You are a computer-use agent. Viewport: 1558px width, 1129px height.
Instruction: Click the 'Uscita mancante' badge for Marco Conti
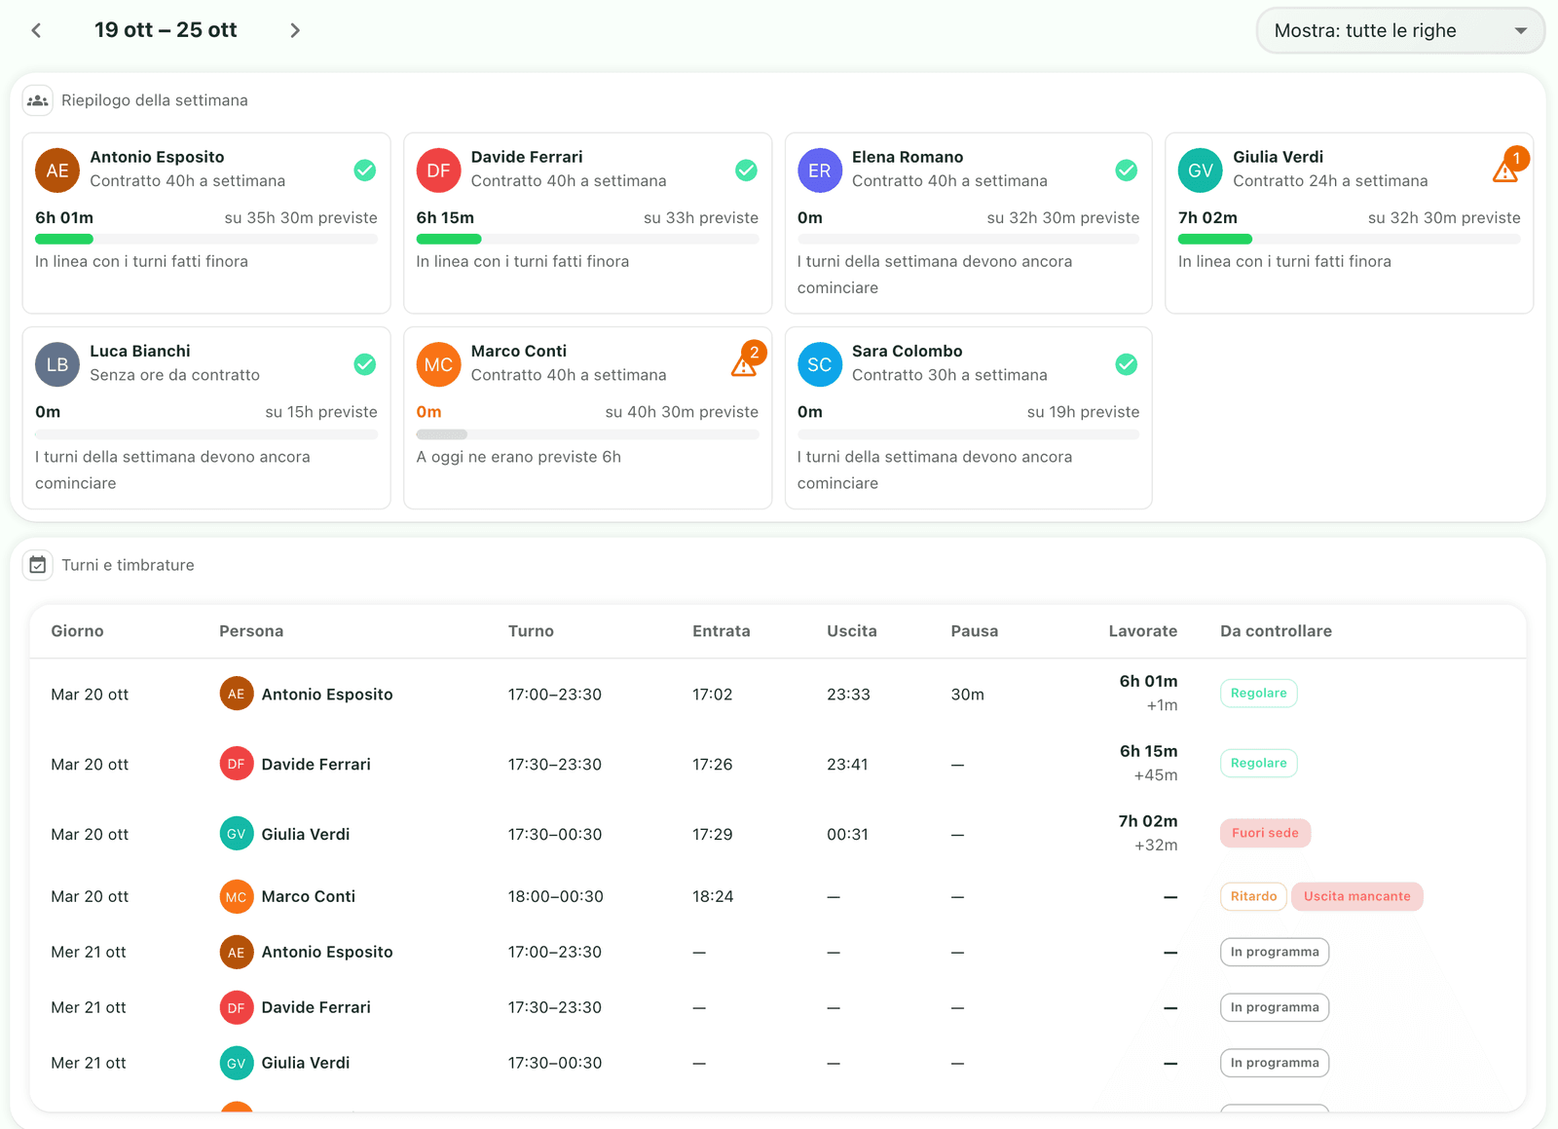click(x=1356, y=896)
